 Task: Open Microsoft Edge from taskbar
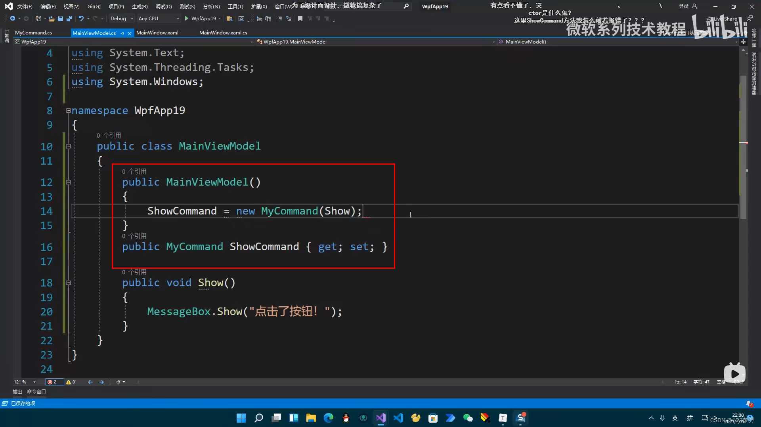[x=328, y=418]
